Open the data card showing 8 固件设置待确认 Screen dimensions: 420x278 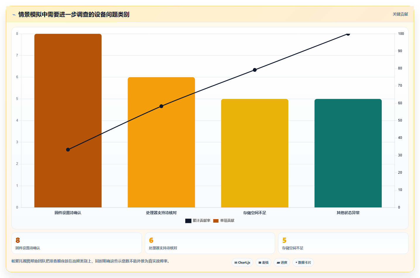point(77,243)
